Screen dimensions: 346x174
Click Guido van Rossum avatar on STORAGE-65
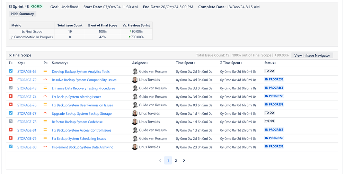(x=135, y=71)
